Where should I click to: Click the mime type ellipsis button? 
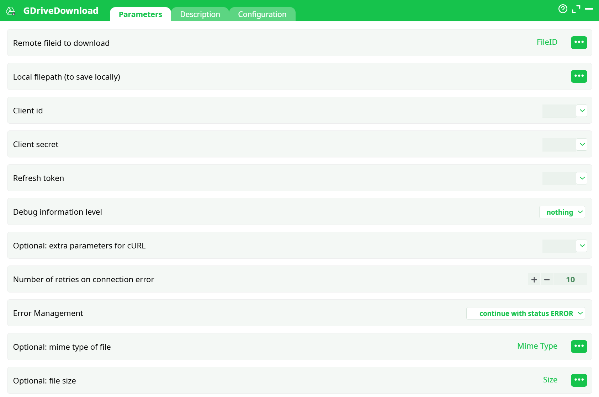[x=579, y=347]
